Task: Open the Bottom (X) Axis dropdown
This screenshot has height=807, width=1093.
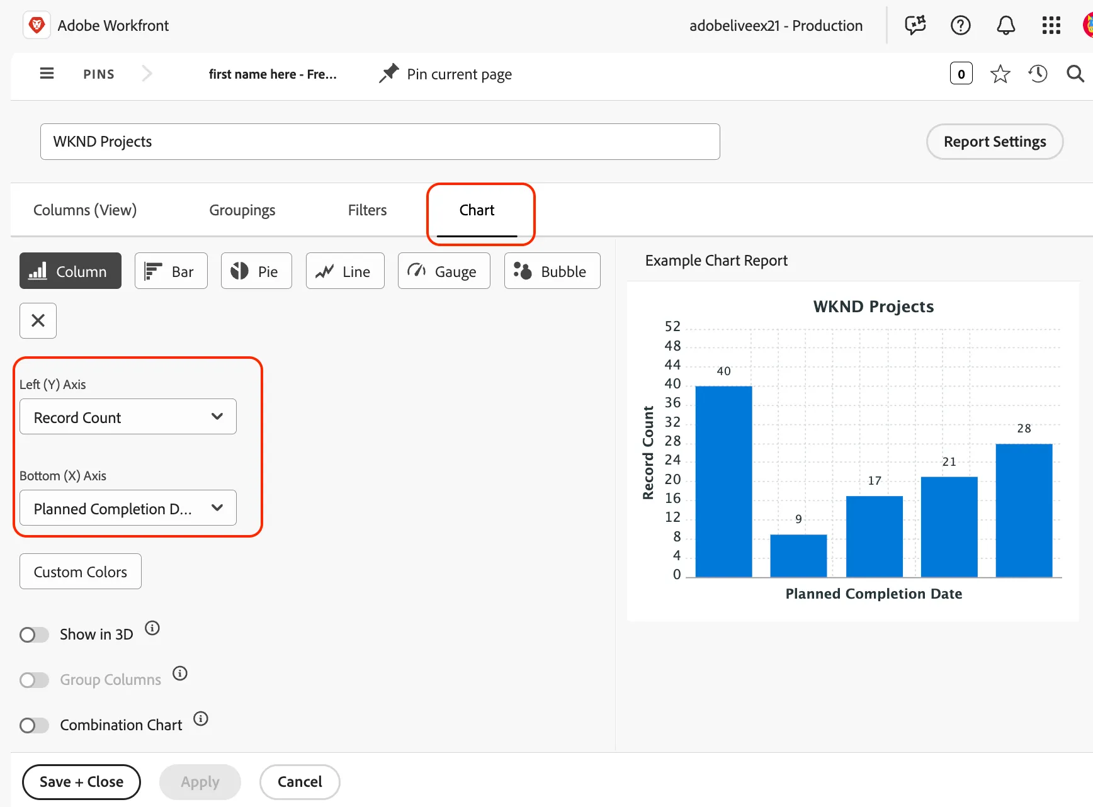Action: click(128, 507)
